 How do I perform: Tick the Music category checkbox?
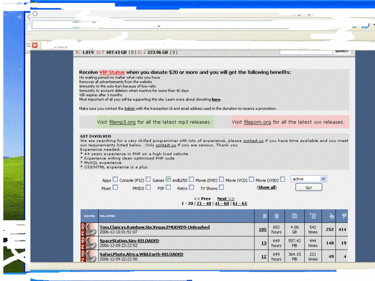tap(115, 187)
